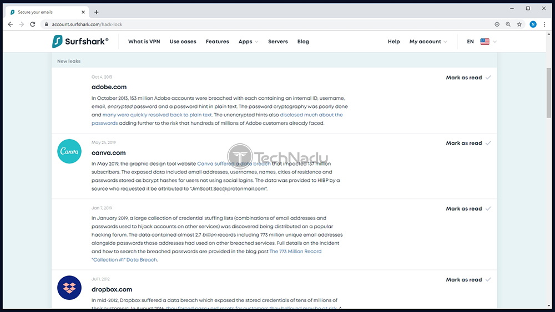Image resolution: width=555 pixels, height=312 pixels.
Task: Close the Secure your emails tab
Action: [x=83, y=12]
